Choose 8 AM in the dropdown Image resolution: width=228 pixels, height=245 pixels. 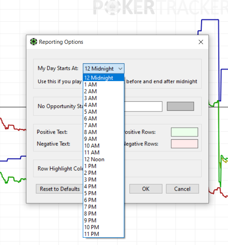click(104, 132)
